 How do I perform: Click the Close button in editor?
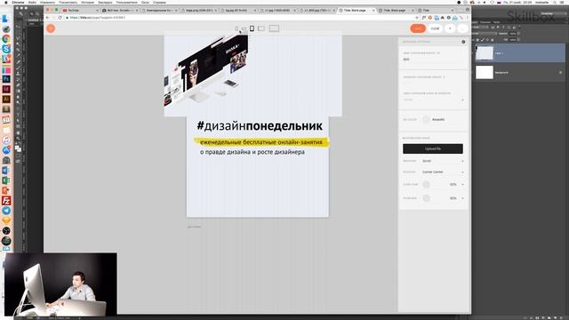click(435, 28)
